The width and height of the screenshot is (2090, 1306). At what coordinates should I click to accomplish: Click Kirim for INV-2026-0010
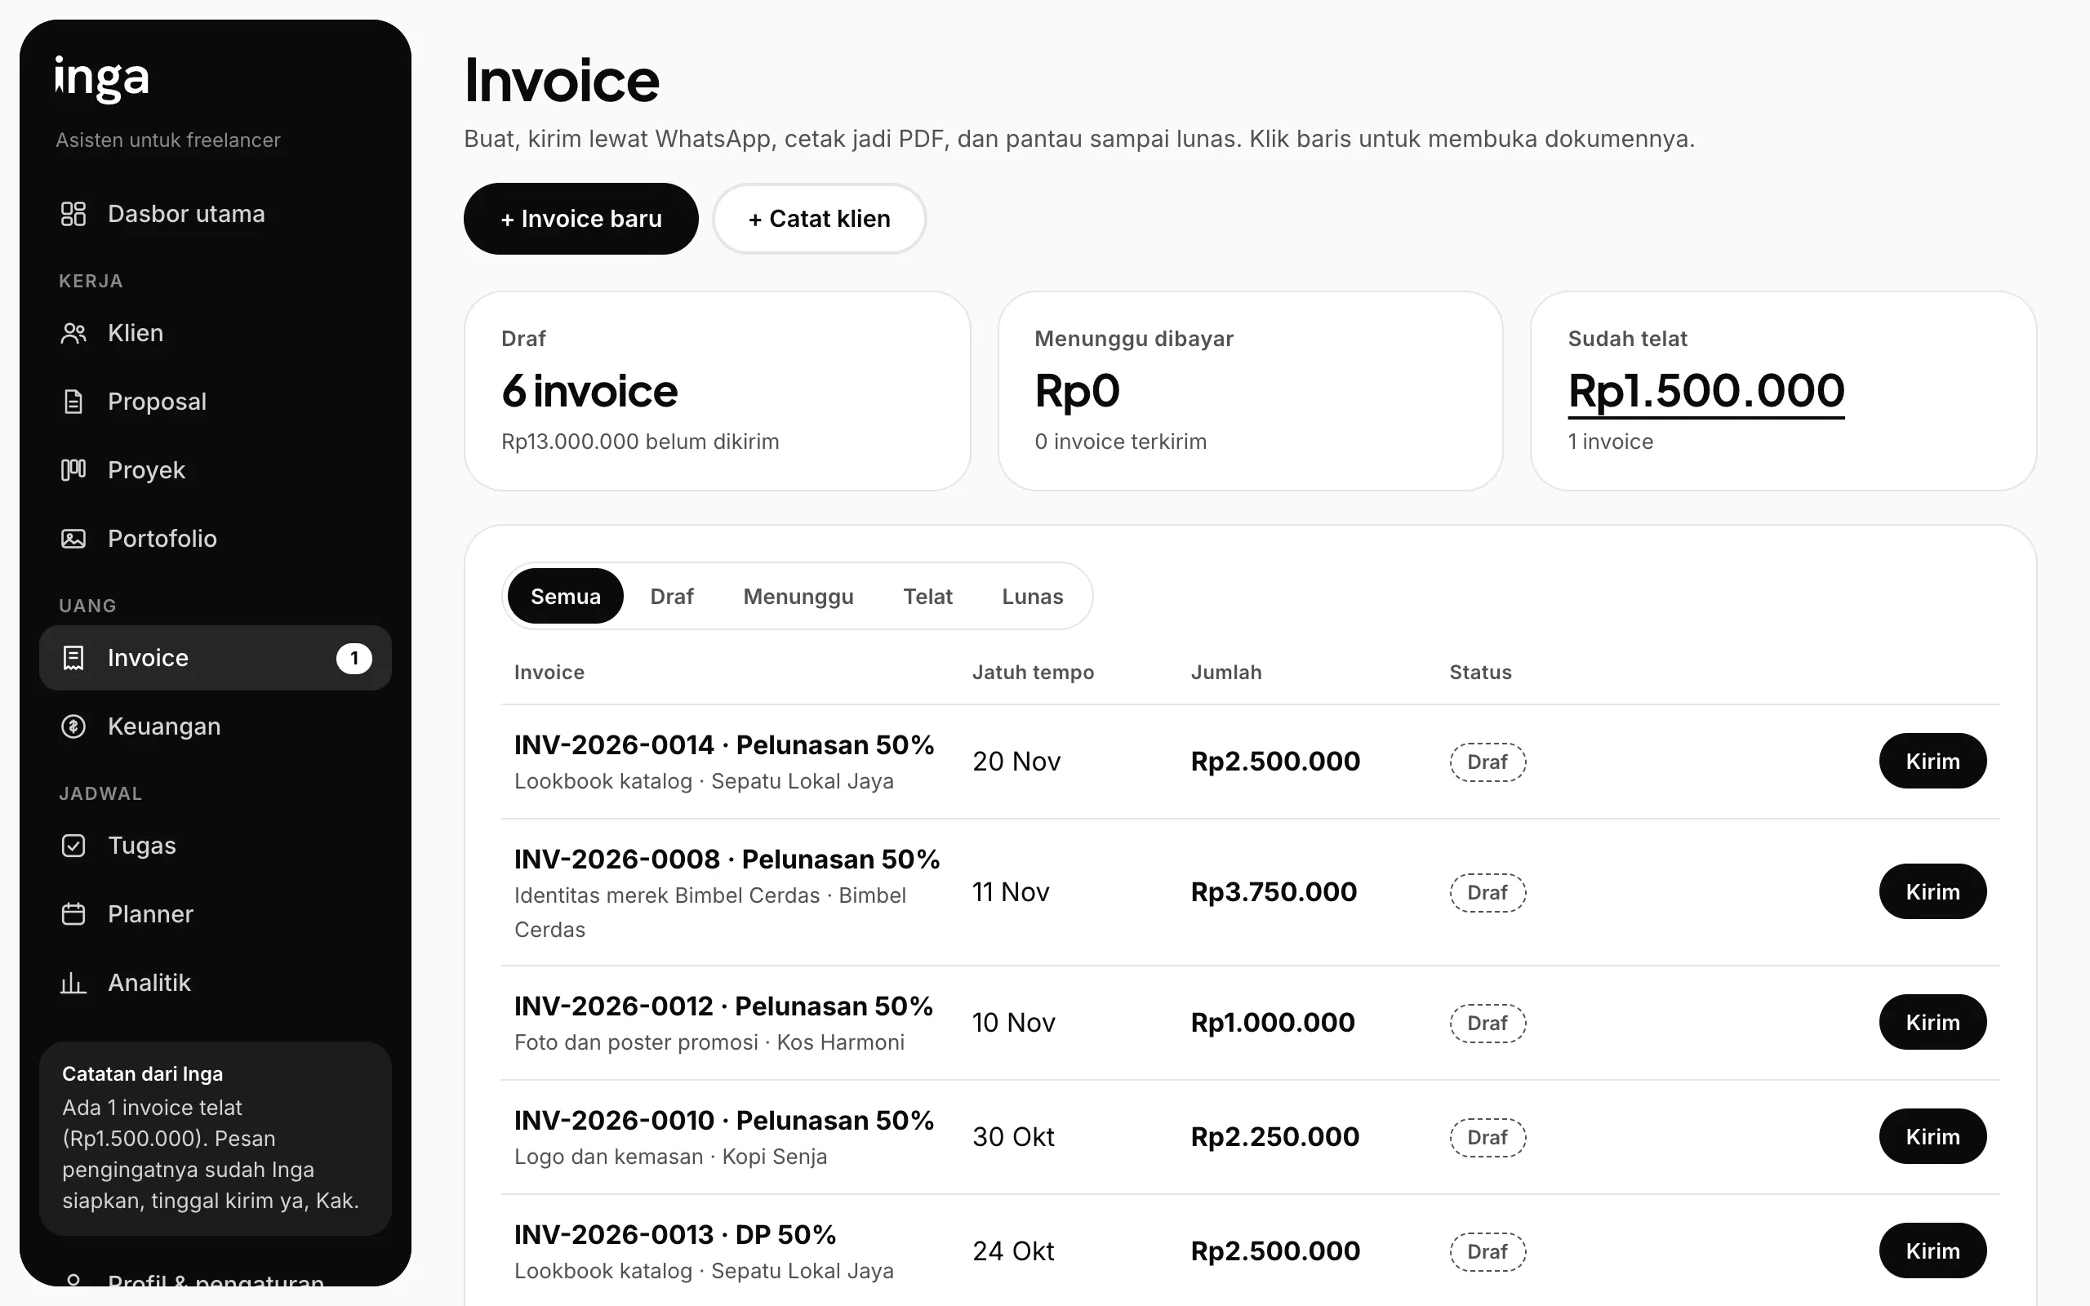[1932, 1137]
